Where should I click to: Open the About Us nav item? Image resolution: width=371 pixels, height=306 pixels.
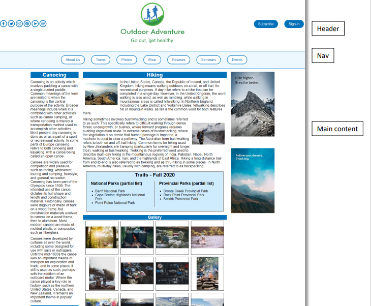coord(73,59)
